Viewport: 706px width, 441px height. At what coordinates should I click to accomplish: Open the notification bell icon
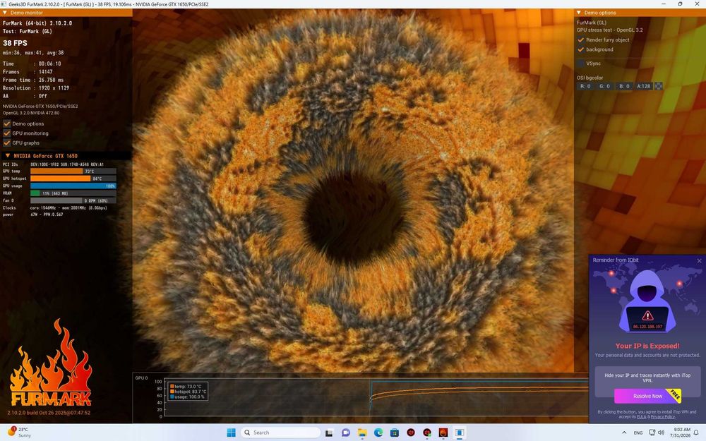(x=696, y=433)
